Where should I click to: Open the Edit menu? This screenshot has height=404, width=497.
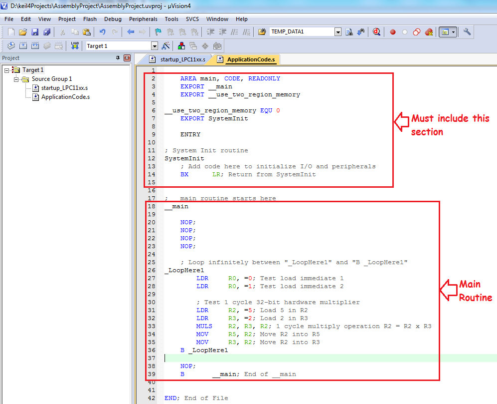coord(26,19)
